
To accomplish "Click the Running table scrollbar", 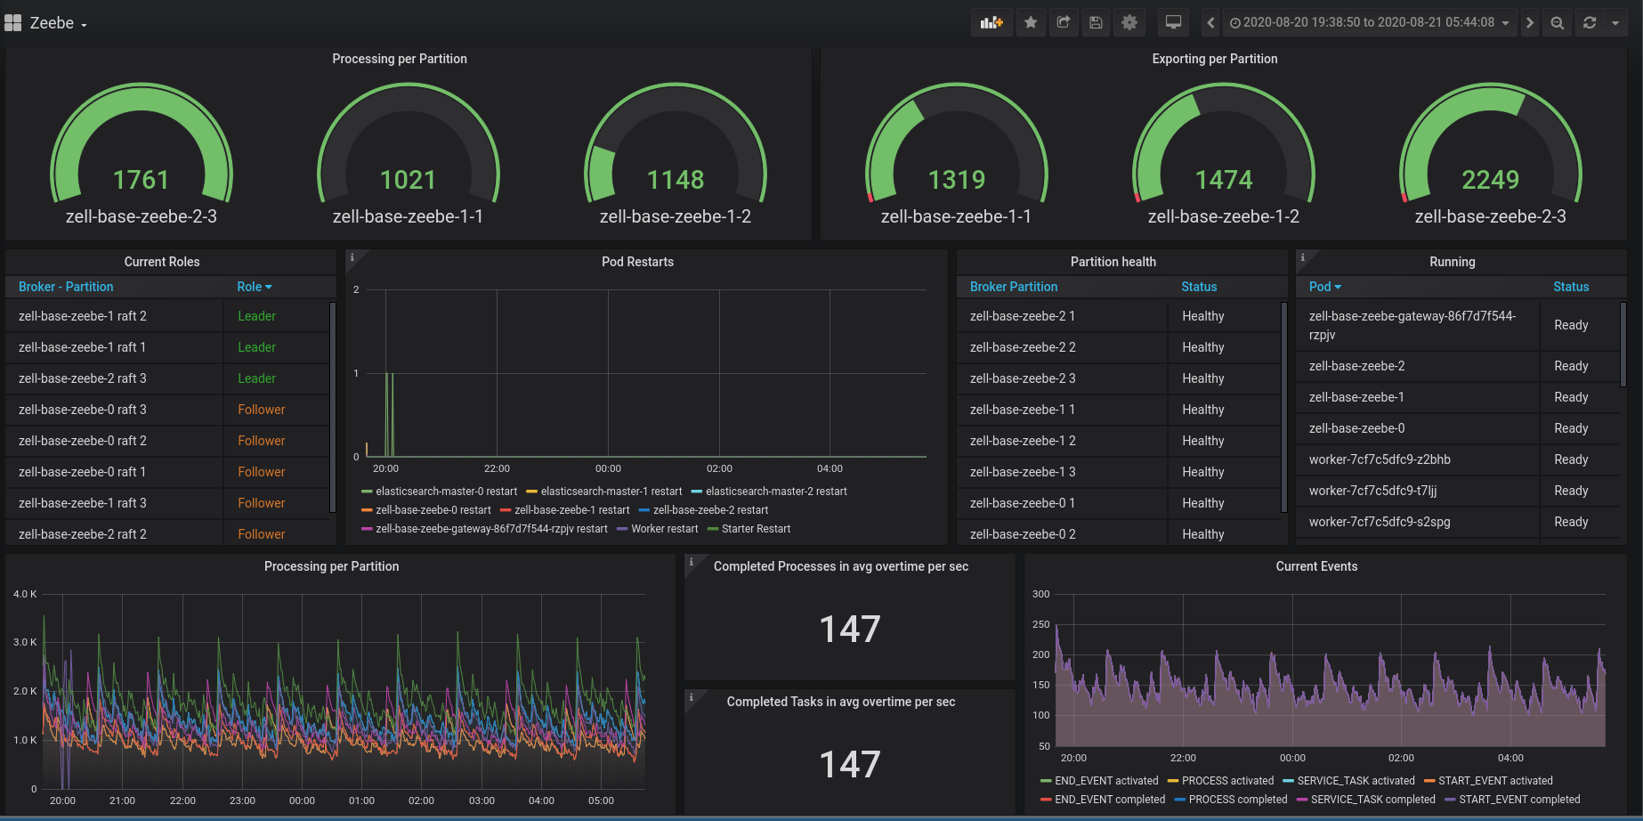I will pos(1623,345).
